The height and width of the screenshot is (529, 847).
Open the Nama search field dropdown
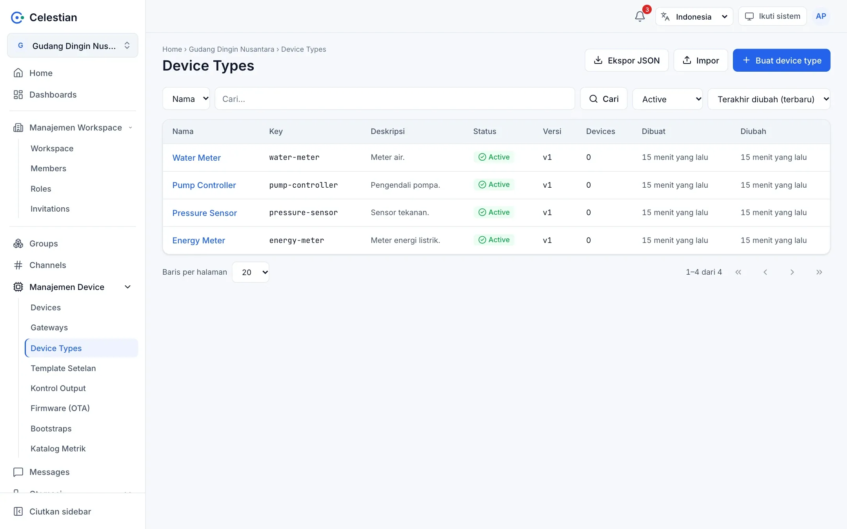186,99
